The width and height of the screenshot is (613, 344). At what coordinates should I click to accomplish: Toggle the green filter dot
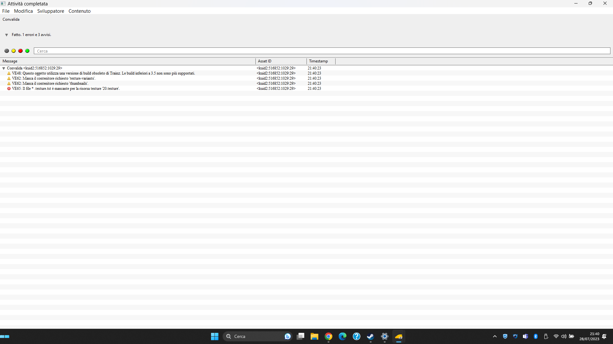pyautogui.click(x=27, y=51)
